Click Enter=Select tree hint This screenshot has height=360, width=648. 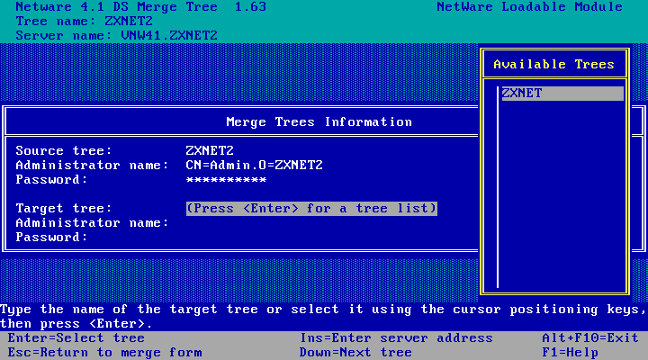click(x=76, y=338)
